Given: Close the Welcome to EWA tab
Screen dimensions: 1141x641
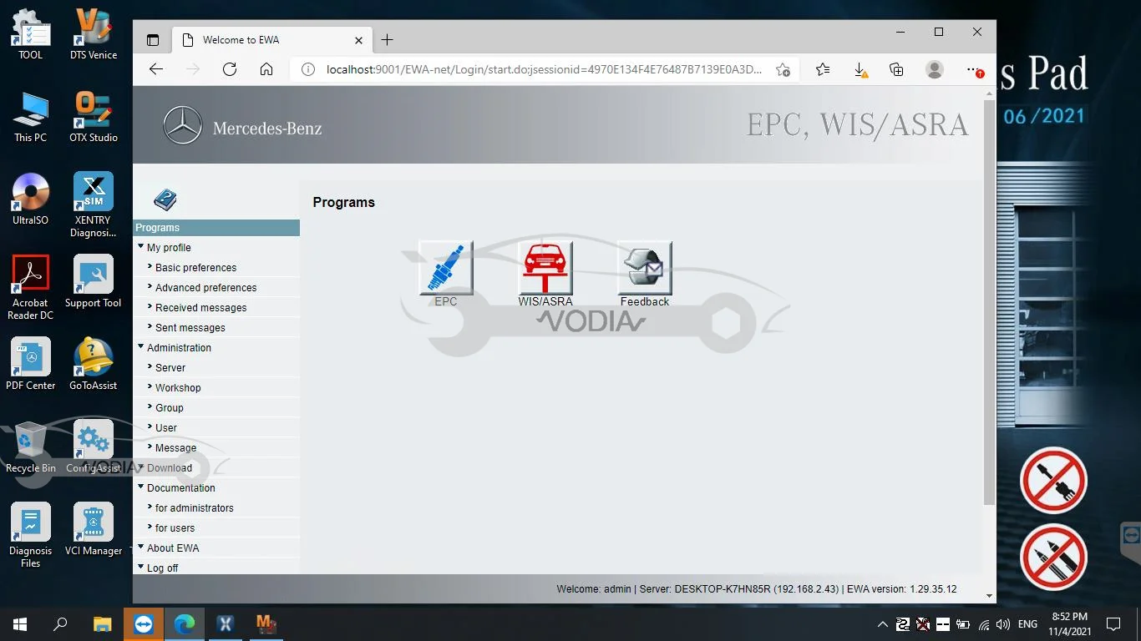Looking at the screenshot, I should pyautogui.click(x=359, y=39).
